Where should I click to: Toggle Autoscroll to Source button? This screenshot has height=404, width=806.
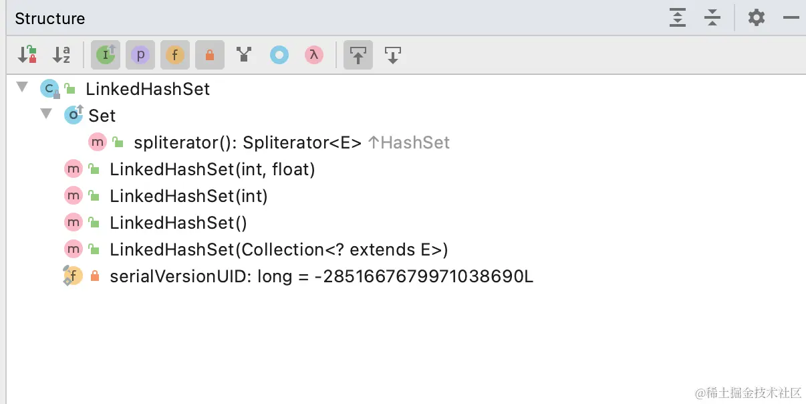(358, 55)
